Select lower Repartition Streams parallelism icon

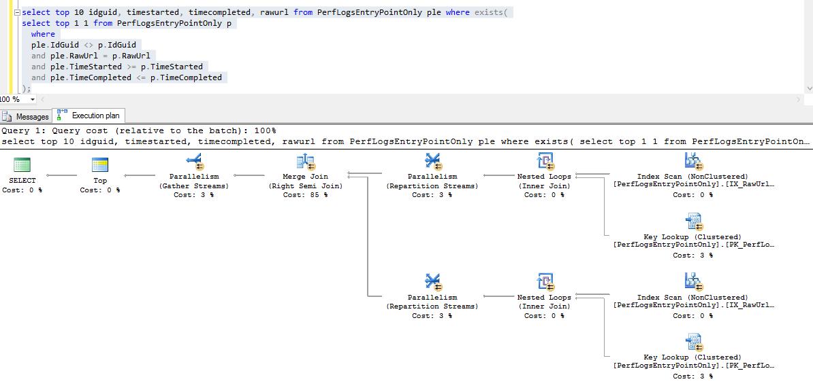(432, 282)
